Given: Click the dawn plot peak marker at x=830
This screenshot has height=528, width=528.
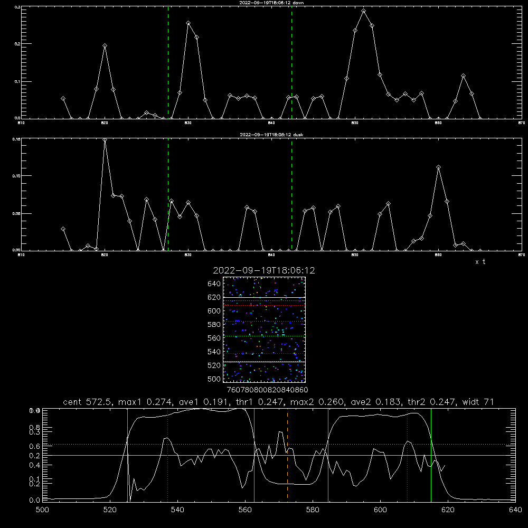Looking at the screenshot, I should 188,23.
